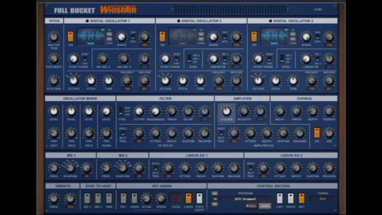Toggle the Chorus ON switch

pyautogui.click(x=317, y=133)
